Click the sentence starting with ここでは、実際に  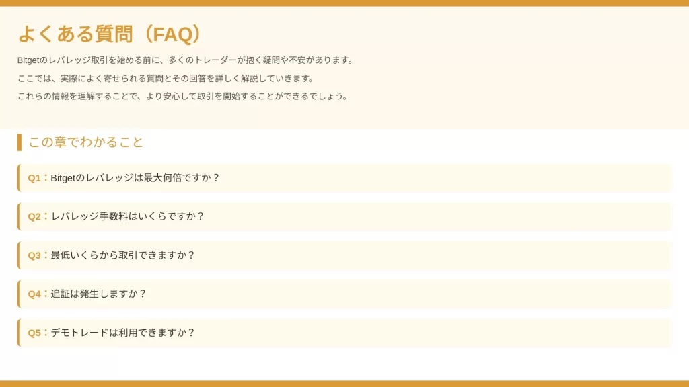pyautogui.click(x=166, y=79)
